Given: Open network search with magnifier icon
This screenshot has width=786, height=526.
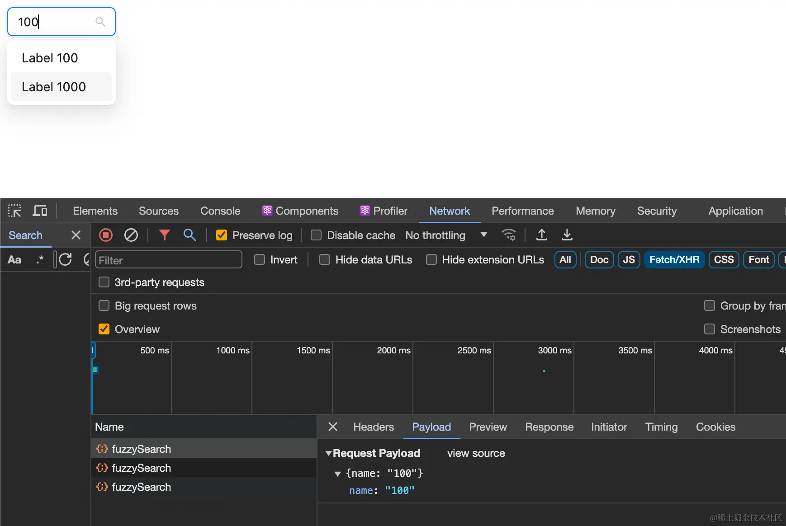Looking at the screenshot, I should 189,235.
